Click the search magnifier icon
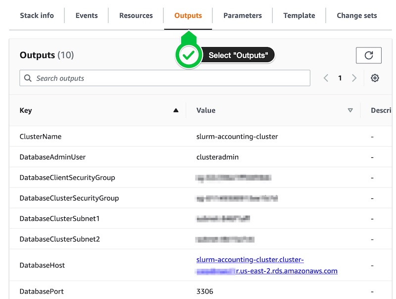 click(28, 78)
